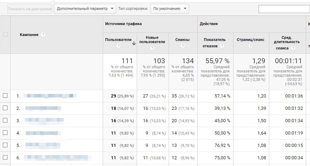Viewport: 310px width, 166px height.
Task: Open help icon next to Кампания
Action: click(43, 35)
